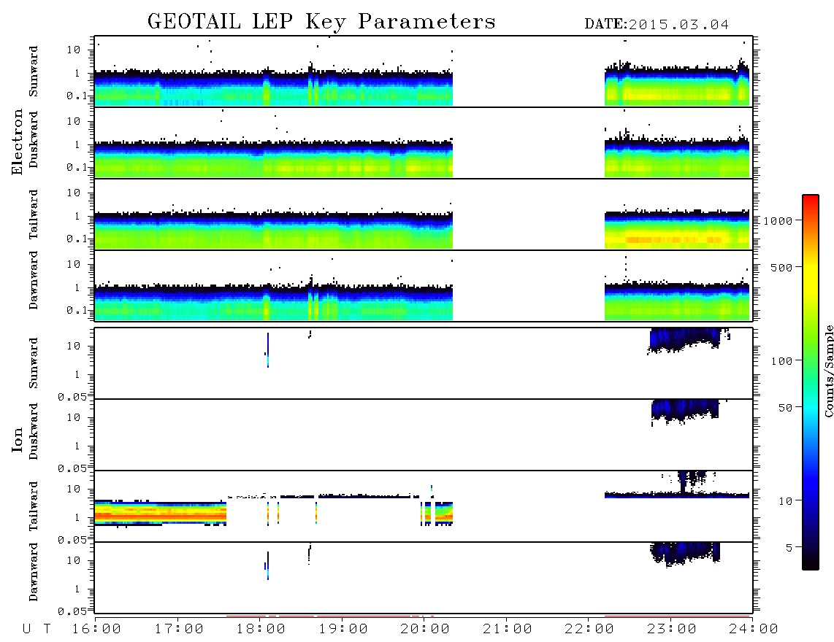Click the Electron Sunward spectrogram panel
The height and width of the screenshot is (642, 834).
point(424,71)
